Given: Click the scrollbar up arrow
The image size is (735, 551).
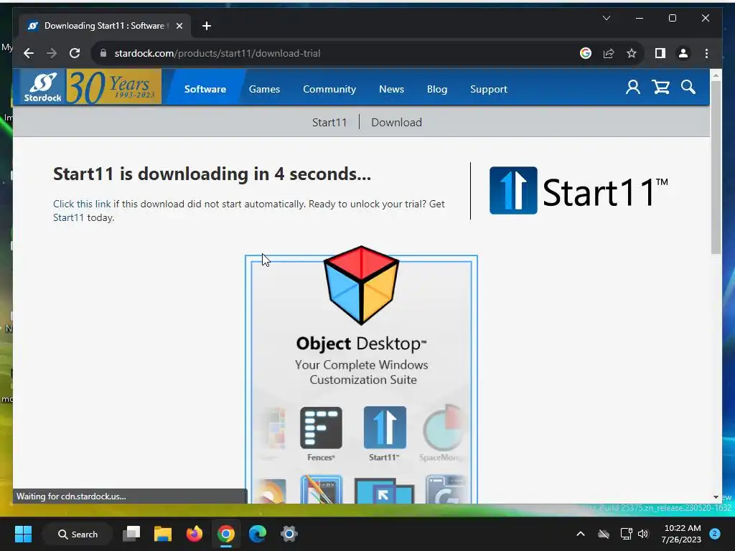Looking at the screenshot, I should (716, 75).
